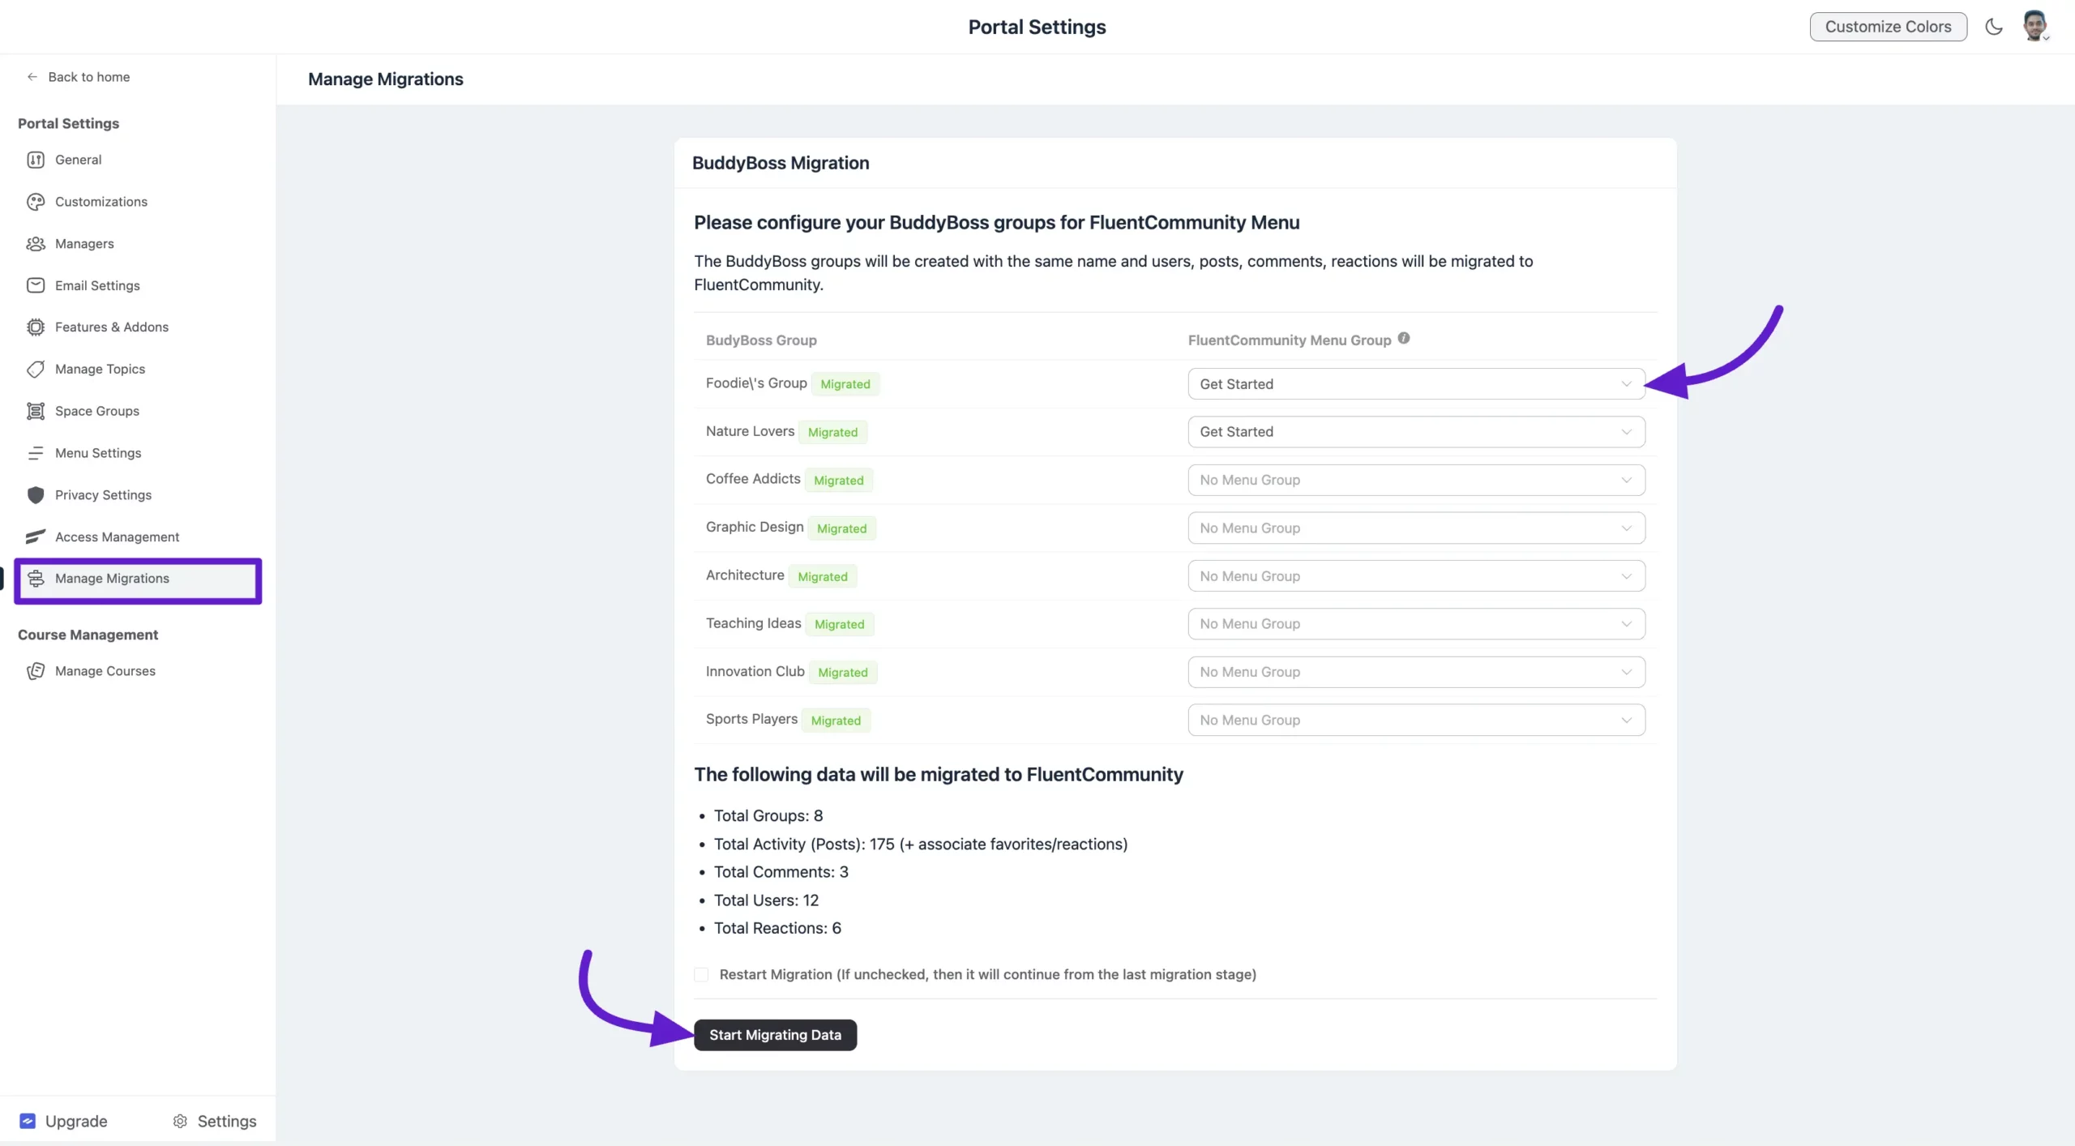Click the info icon beside FluentCommunity Menu Group

(x=1404, y=339)
